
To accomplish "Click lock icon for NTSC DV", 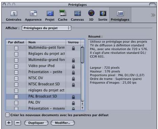I will coord(73,79).
